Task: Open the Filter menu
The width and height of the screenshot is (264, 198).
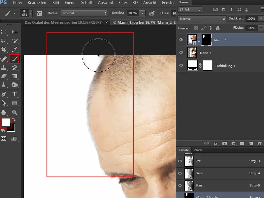Action: [x=123, y=3]
